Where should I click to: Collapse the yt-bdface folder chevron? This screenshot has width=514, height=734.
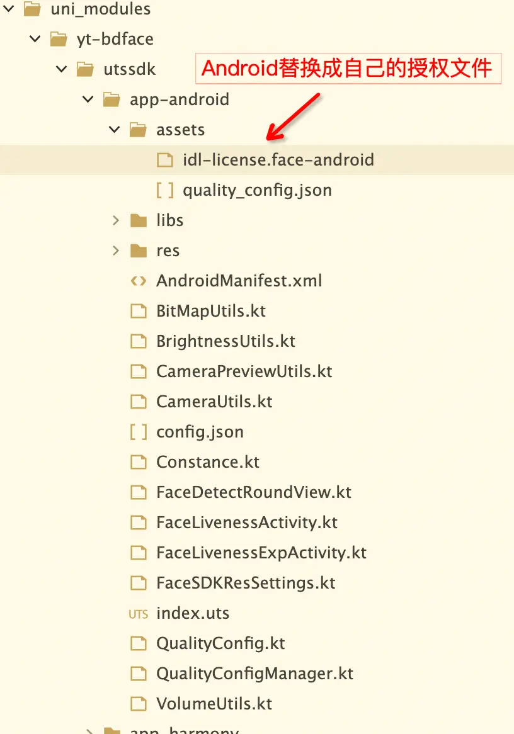35,39
